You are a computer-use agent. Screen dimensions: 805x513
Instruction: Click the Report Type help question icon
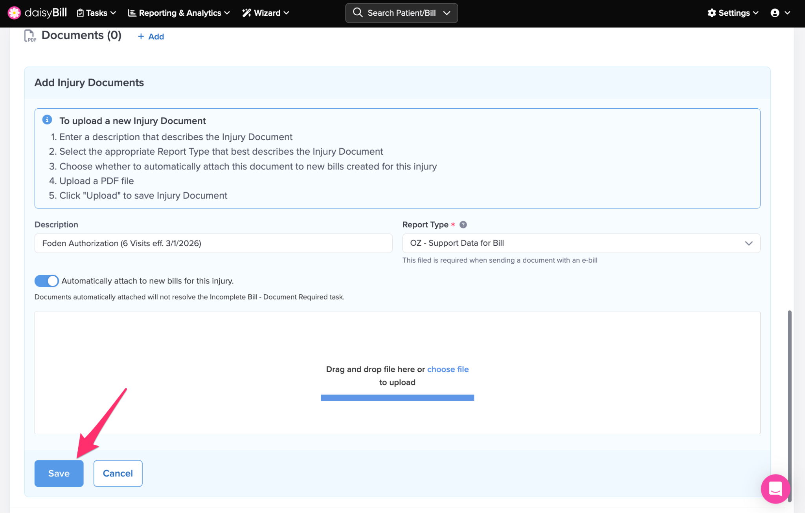pyautogui.click(x=463, y=225)
